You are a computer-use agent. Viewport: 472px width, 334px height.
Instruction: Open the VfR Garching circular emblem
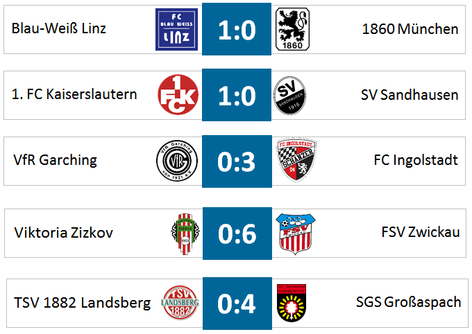(x=177, y=161)
